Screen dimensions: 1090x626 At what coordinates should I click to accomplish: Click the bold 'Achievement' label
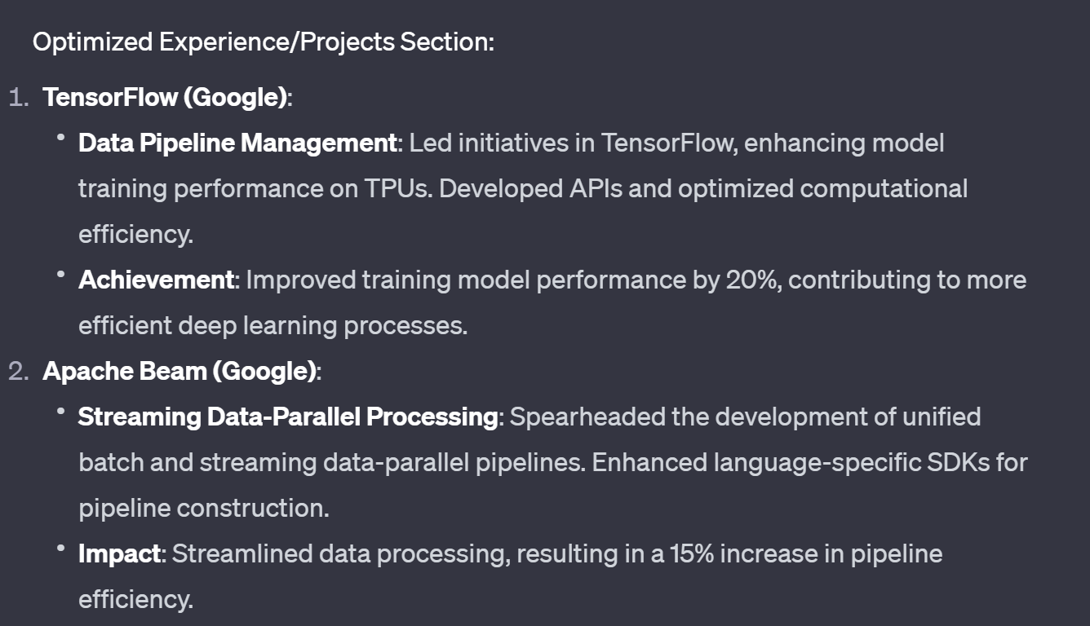[157, 280]
